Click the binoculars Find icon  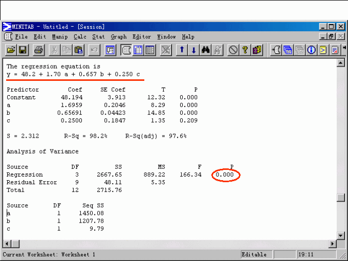pyautogui.click(x=206, y=50)
